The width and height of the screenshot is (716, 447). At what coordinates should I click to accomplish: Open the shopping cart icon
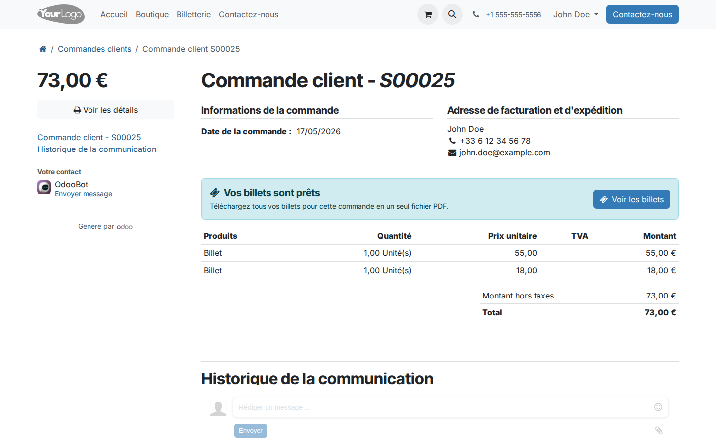428,14
